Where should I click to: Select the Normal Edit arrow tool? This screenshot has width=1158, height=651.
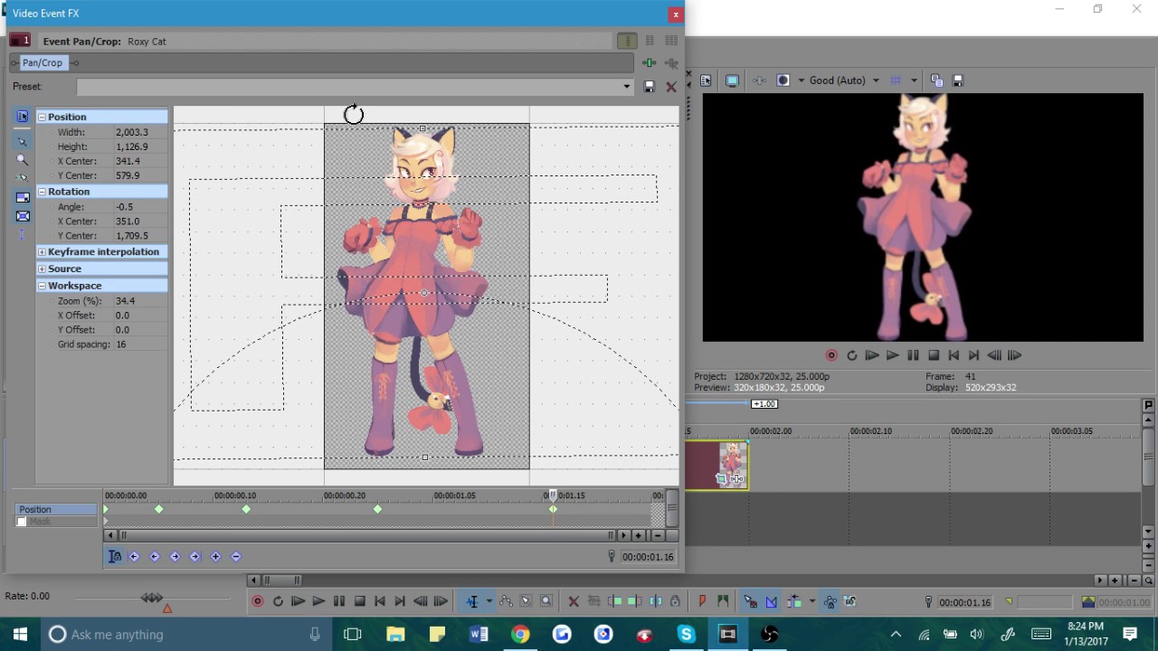point(23,141)
